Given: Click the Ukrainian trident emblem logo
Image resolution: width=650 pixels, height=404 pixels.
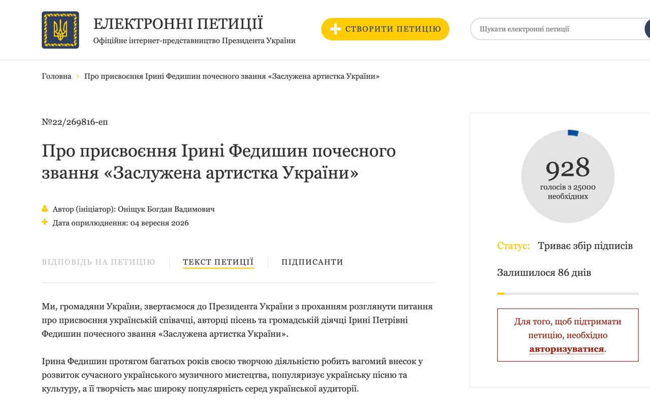Looking at the screenshot, I should [x=60, y=30].
